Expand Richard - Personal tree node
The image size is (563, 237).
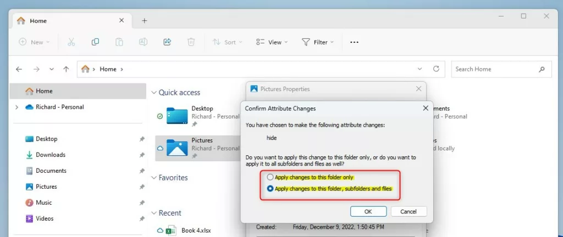(x=16, y=107)
